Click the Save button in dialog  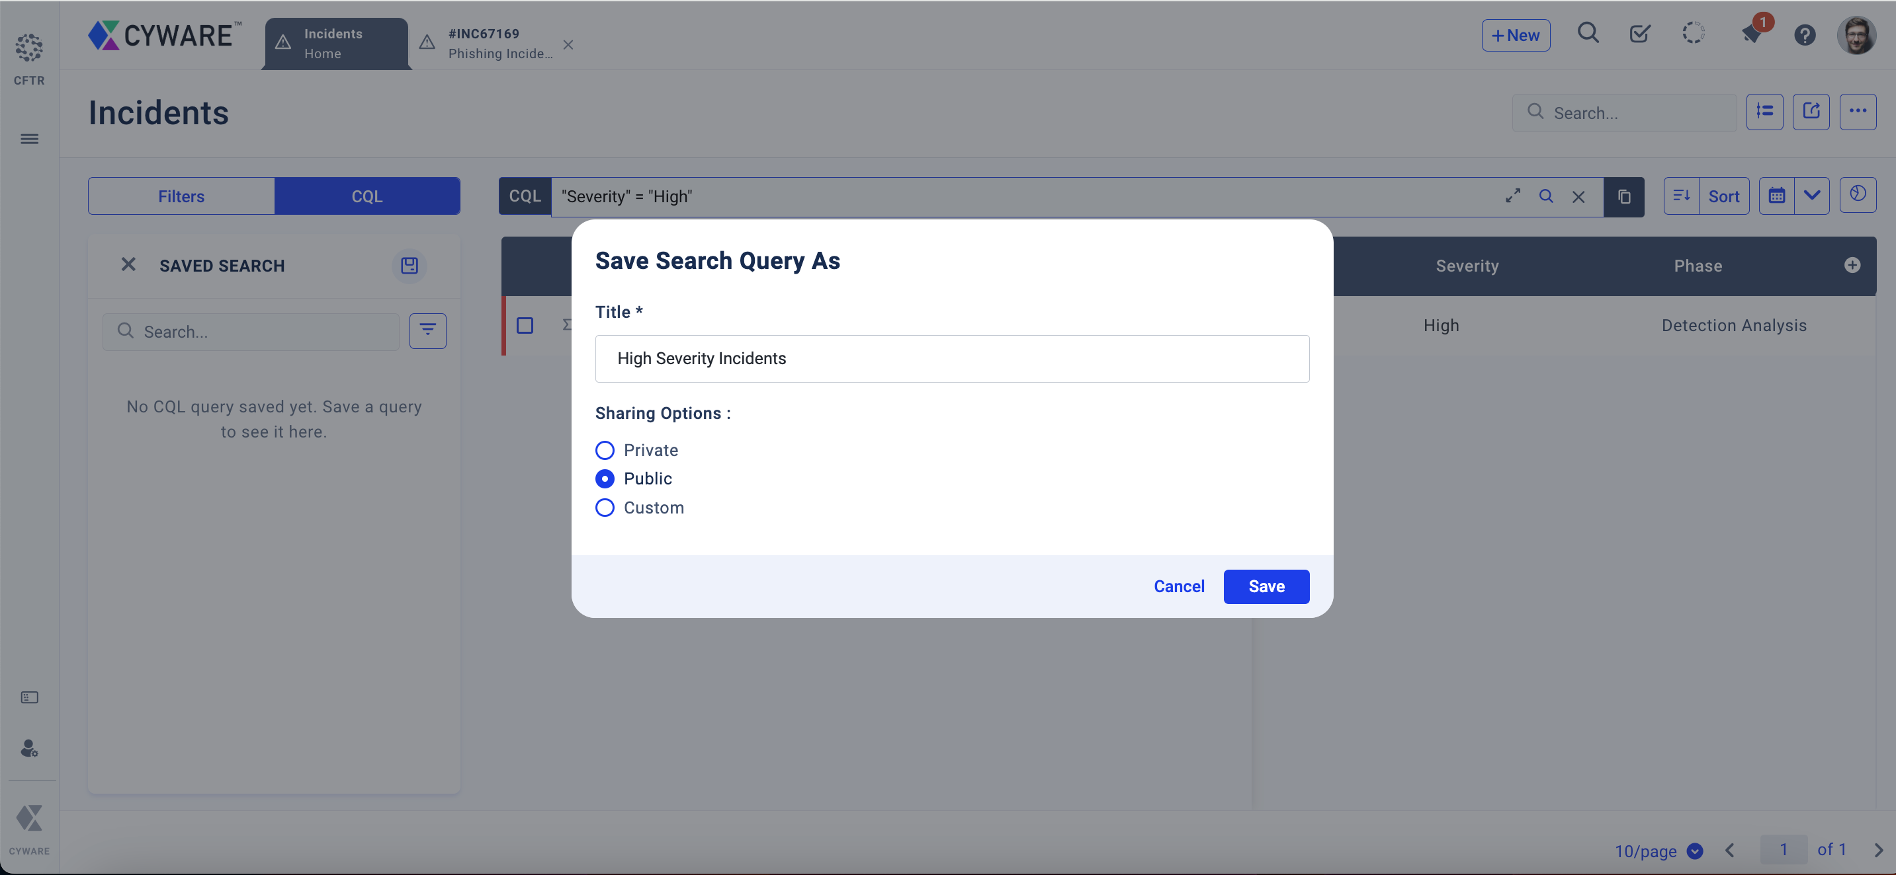coord(1266,586)
